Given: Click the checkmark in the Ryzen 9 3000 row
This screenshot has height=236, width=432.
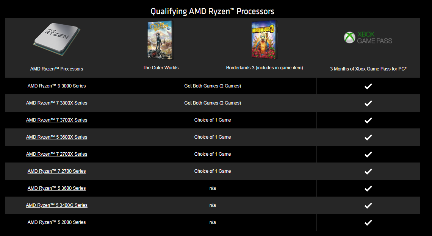Looking at the screenshot, I should 368,86.
